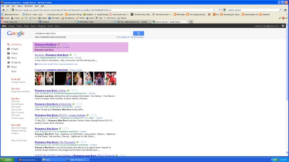
Task: Click preview magnifier beside Vogue Australia result
Action: (95, 115)
